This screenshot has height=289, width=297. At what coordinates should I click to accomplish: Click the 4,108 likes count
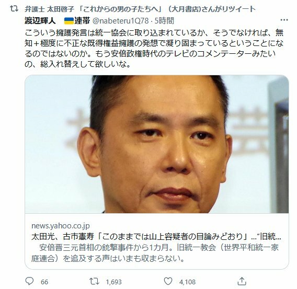pyautogui.click(x=187, y=282)
